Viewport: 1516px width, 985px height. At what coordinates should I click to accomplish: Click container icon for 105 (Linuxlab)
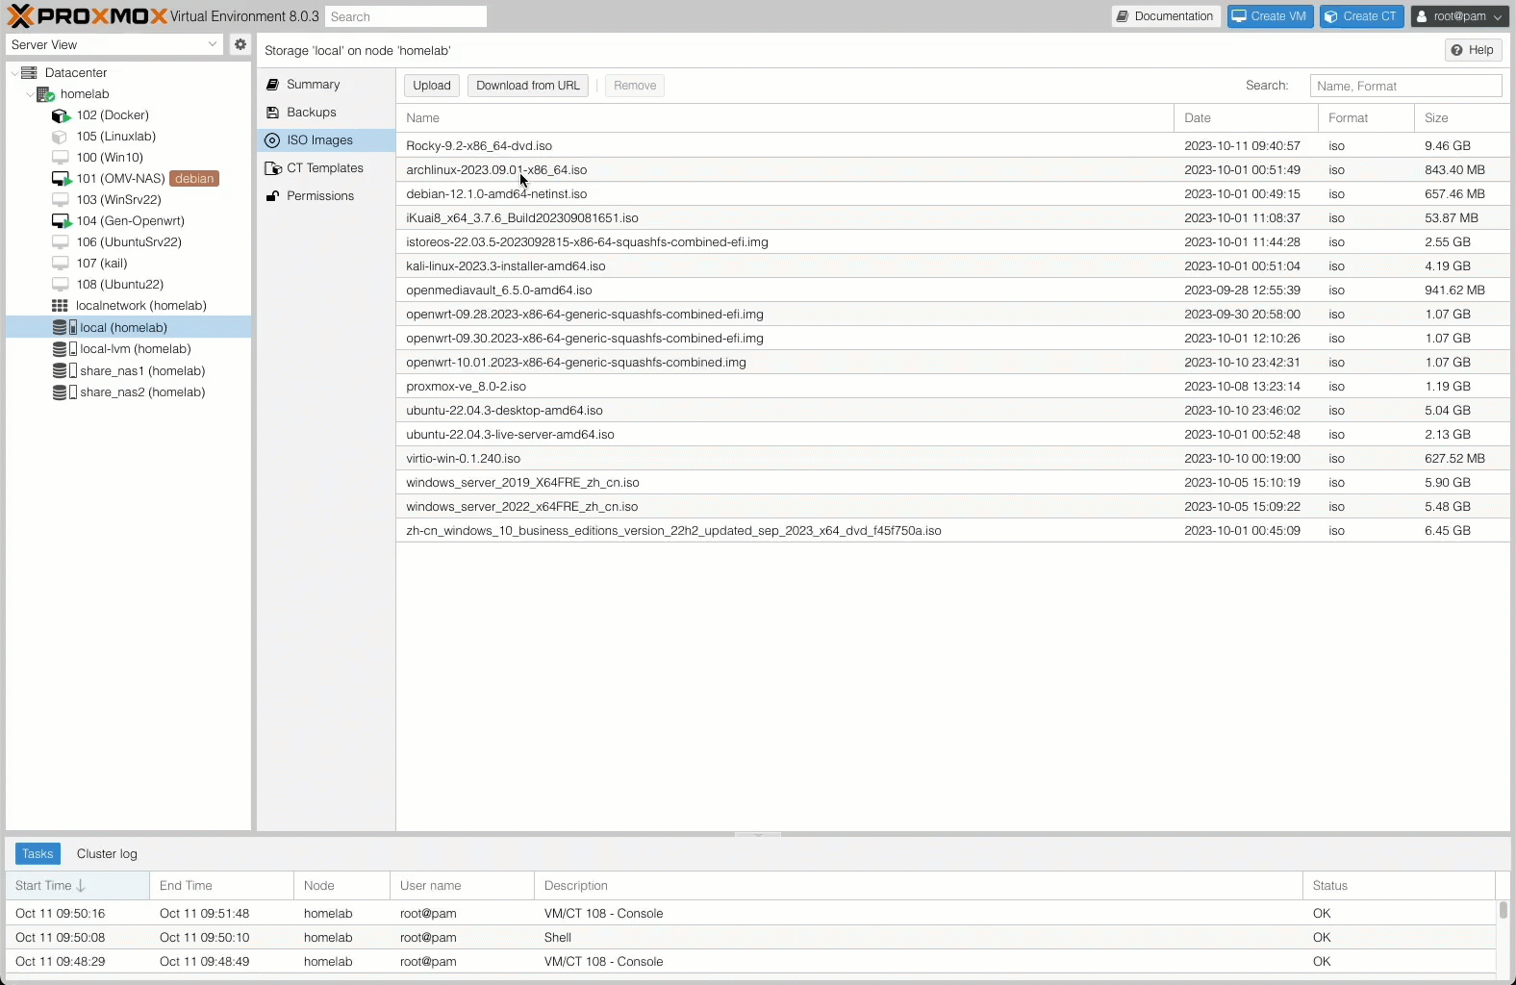(60, 137)
